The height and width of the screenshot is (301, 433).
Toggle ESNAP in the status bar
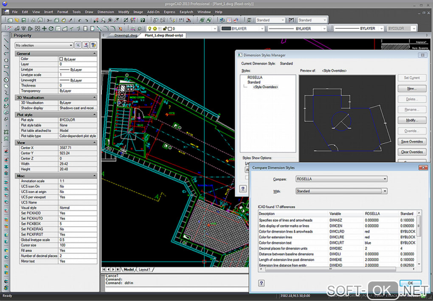pos(380,295)
